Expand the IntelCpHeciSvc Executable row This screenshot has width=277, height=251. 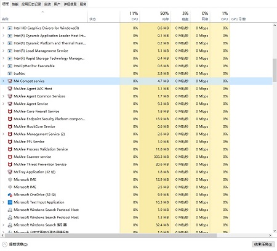[3, 66]
